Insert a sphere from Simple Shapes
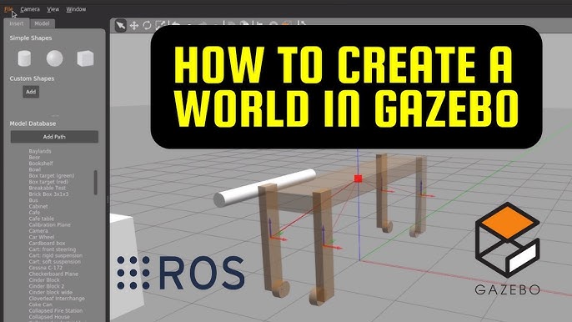572x322 pixels. pos(55,58)
